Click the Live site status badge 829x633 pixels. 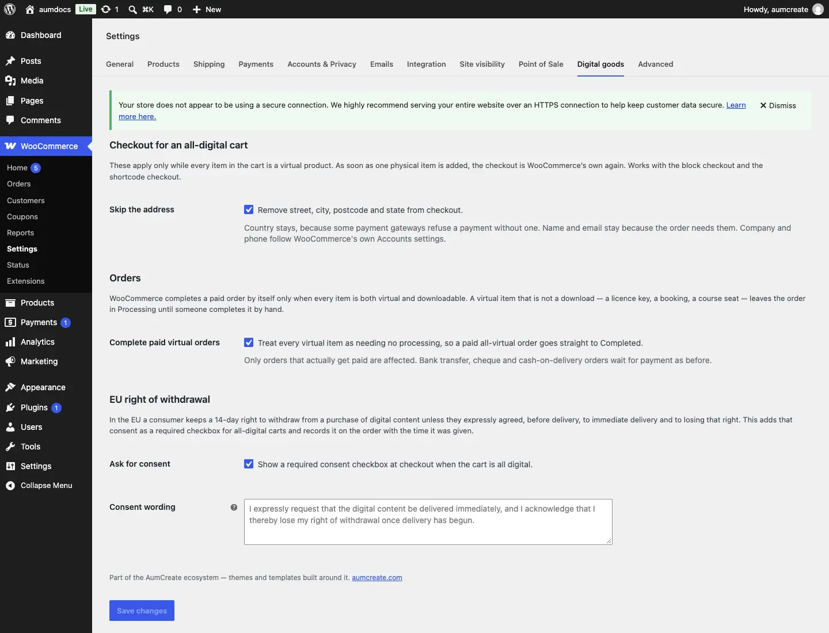click(86, 9)
